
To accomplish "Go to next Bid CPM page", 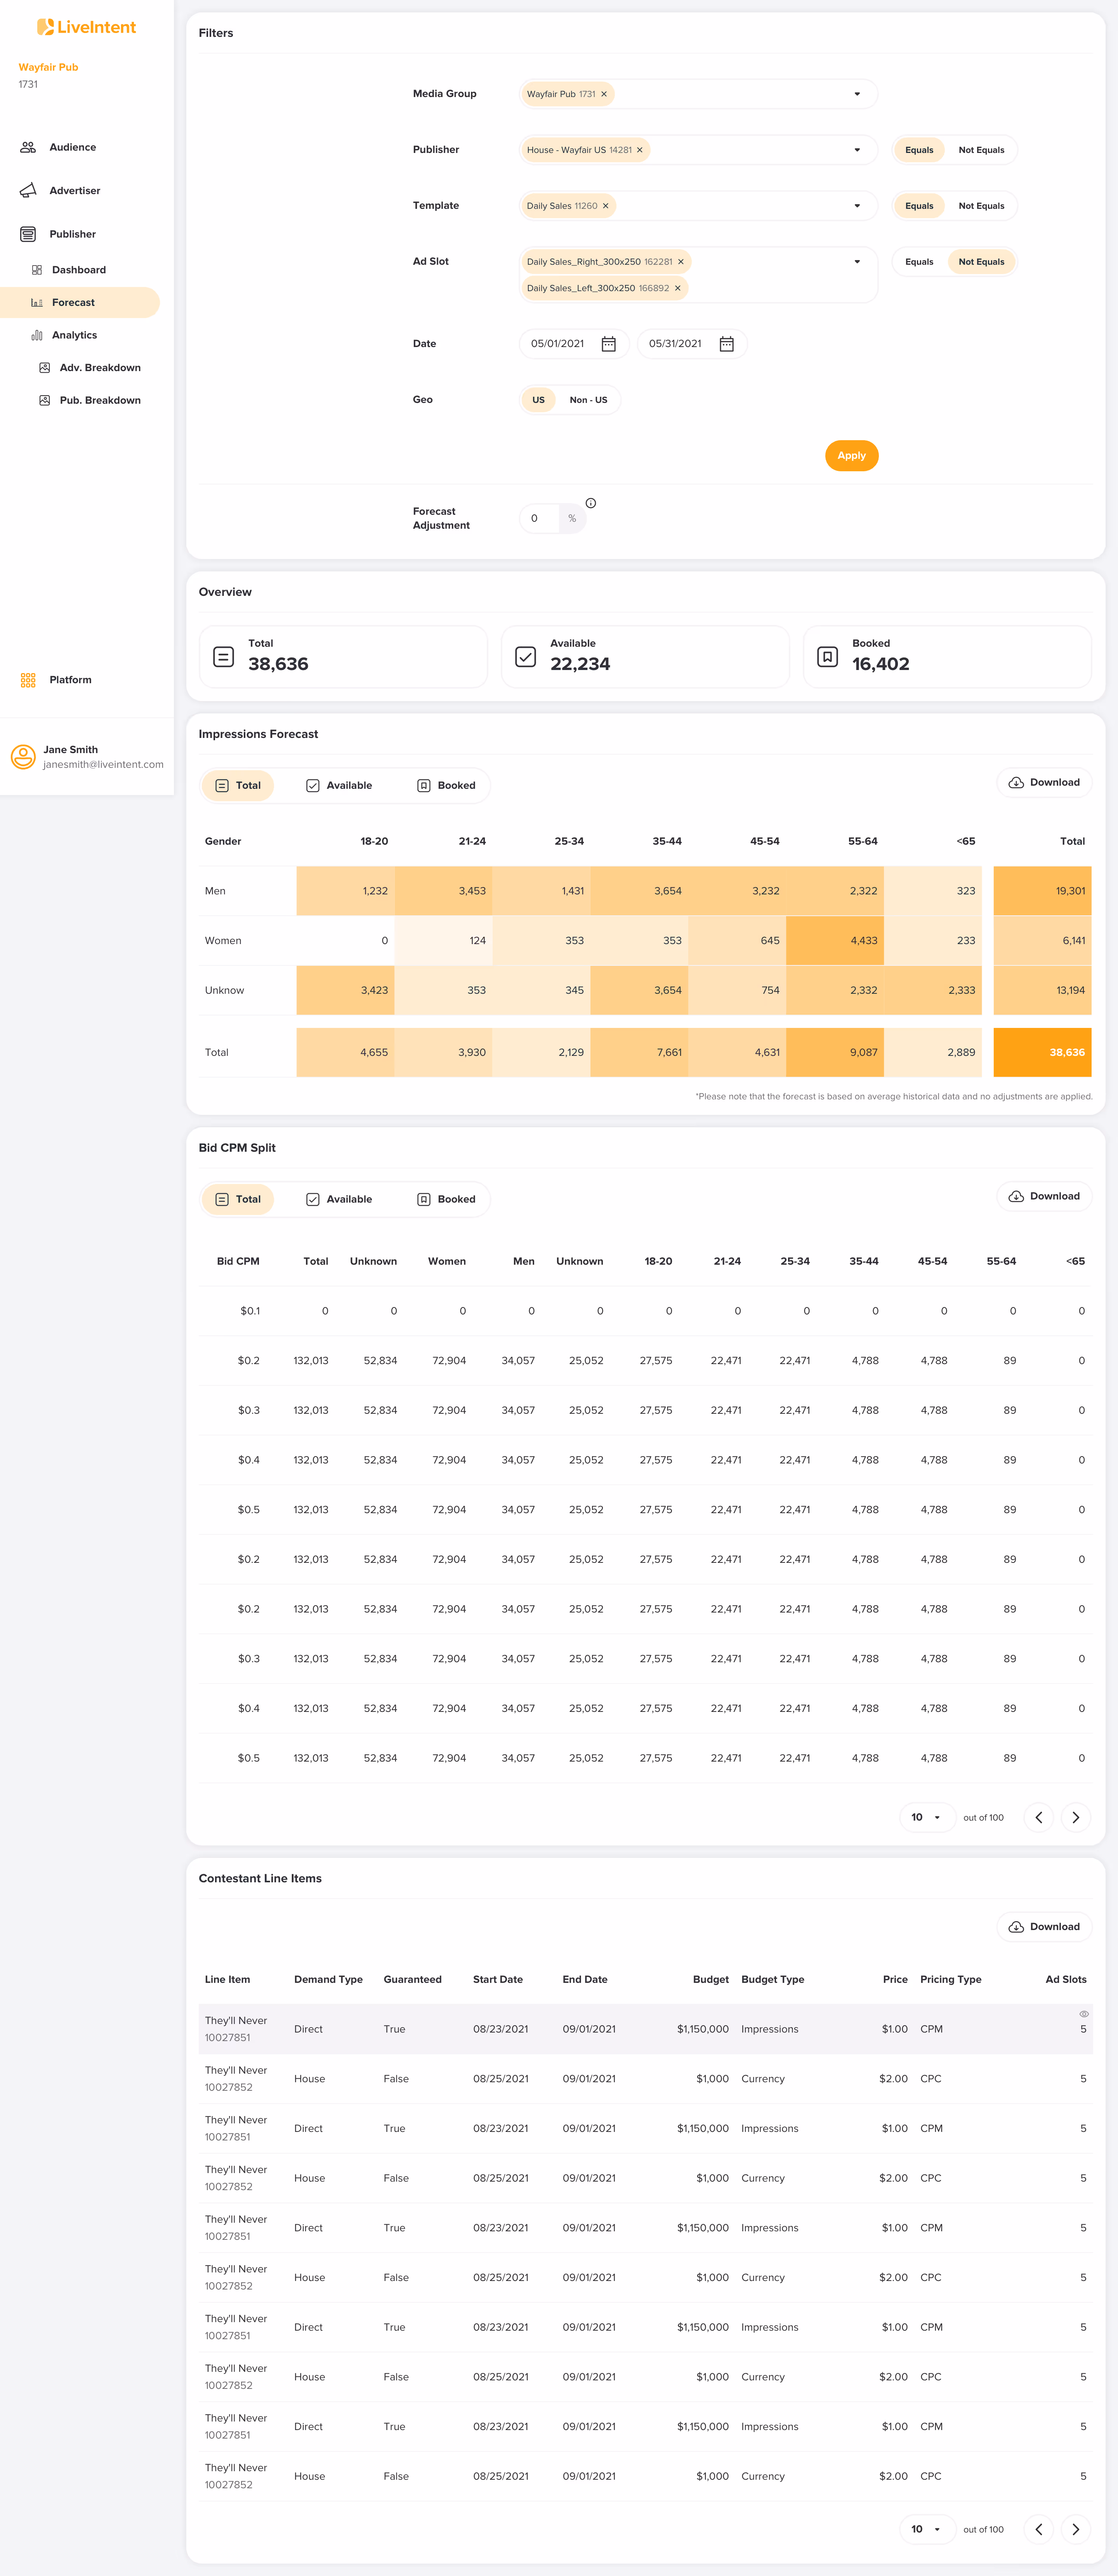I will tap(1076, 1818).
